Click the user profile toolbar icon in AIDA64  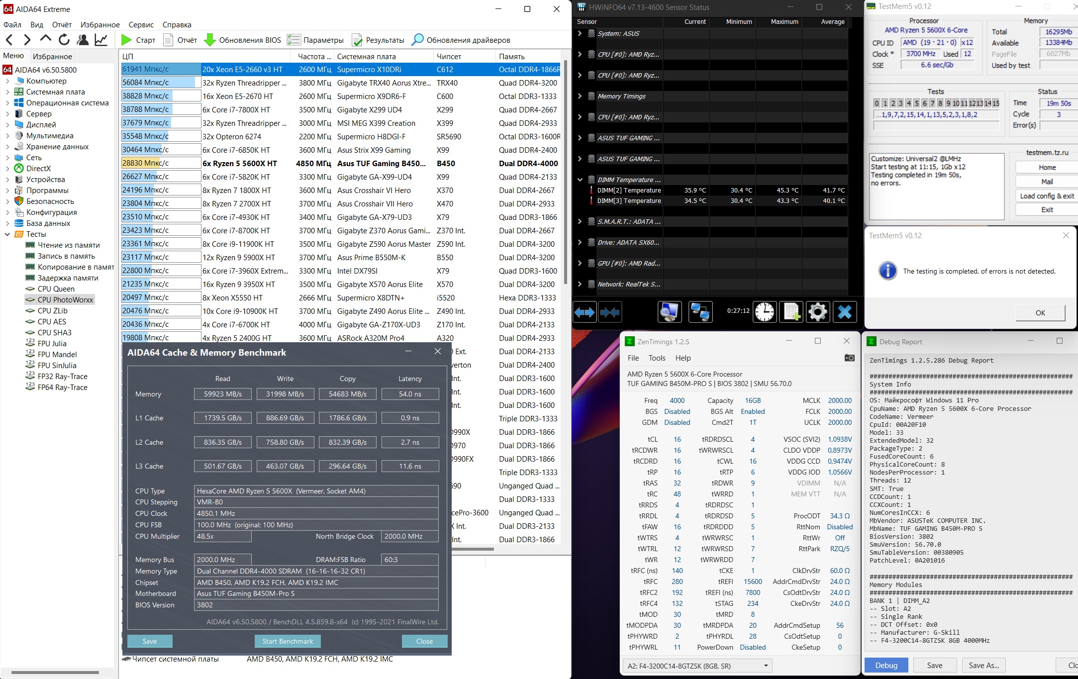[x=83, y=40]
